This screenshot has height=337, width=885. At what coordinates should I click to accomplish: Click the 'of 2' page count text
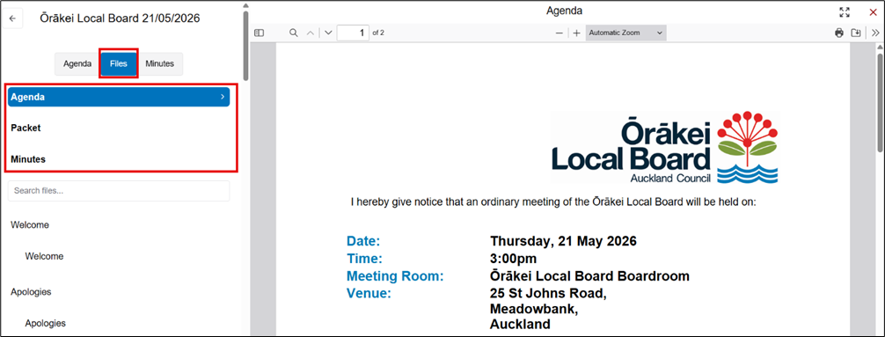378,33
